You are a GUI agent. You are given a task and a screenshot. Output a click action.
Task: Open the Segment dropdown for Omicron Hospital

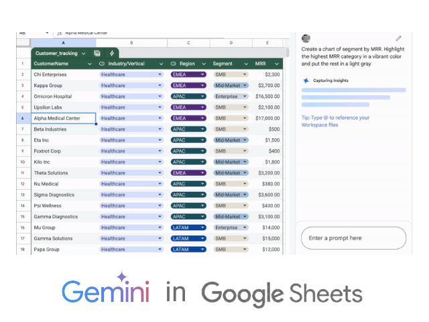click(x=245, y=97)
